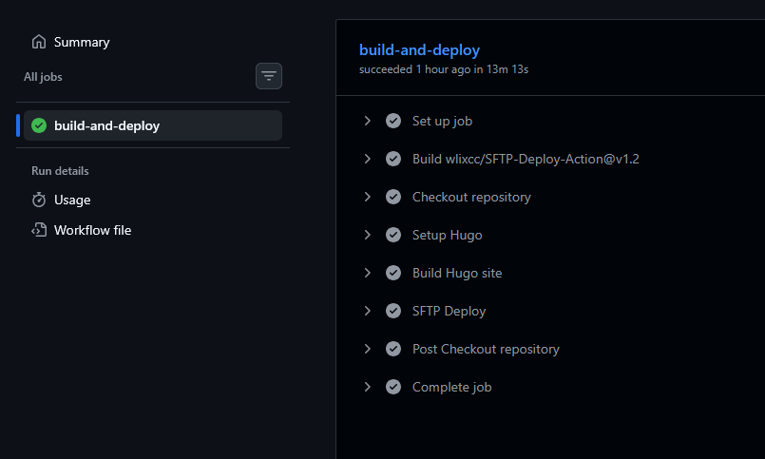Click the Setup Hugo status checkmark
Screen dimensions: 765x459
click(x=393, y=235)
